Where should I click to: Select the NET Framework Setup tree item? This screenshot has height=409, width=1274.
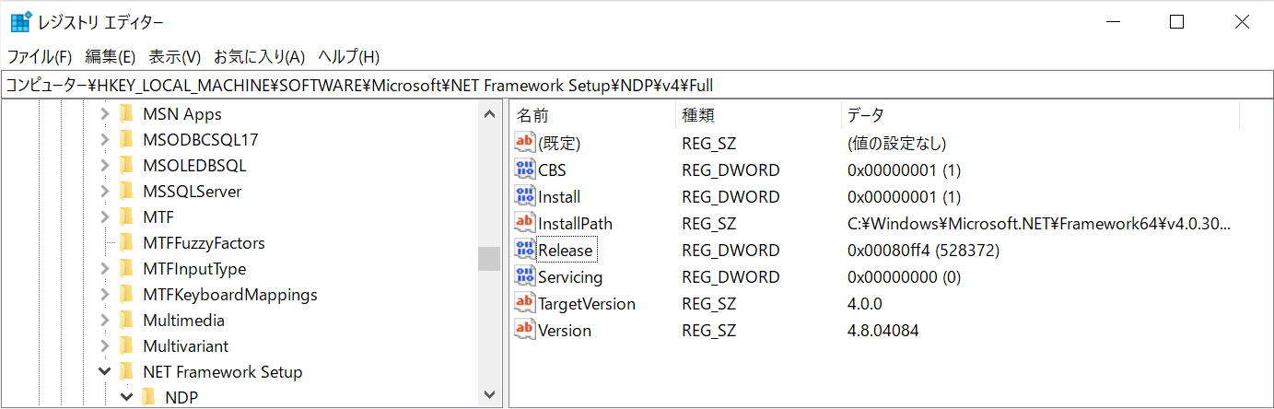pyautogui.click(x=223, y=372)
